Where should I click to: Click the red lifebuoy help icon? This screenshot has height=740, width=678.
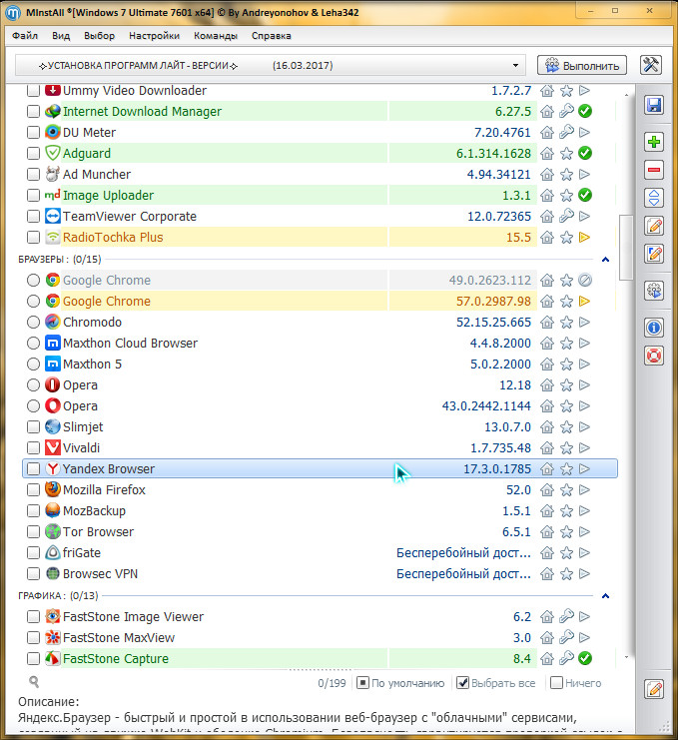point(654,356)
